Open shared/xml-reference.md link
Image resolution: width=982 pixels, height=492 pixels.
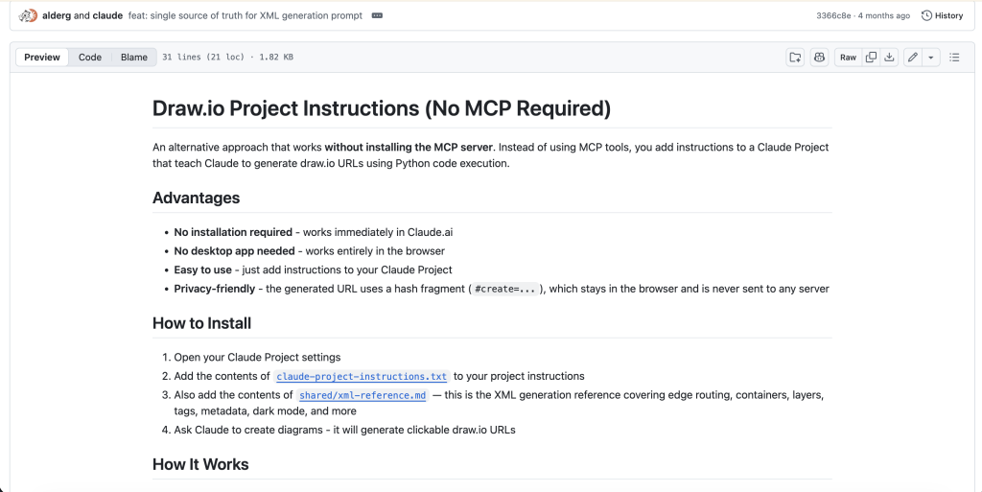[362, 395]
